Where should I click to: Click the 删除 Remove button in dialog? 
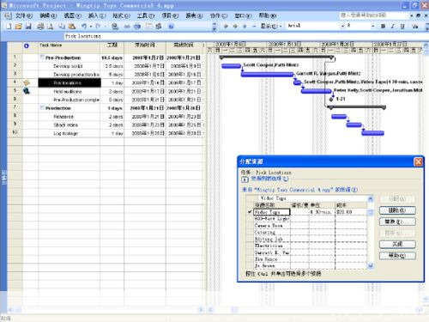tap(397, 210)
